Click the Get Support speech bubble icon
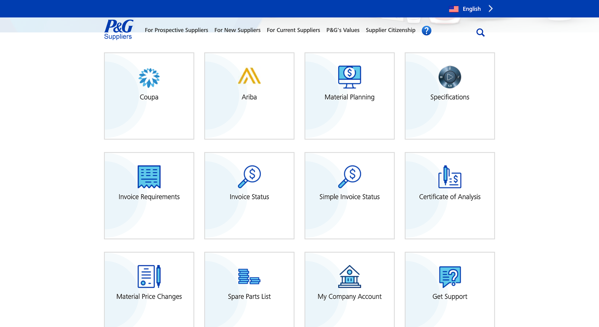The width and height of the screenshot is (599, 327). pos(450,277)
